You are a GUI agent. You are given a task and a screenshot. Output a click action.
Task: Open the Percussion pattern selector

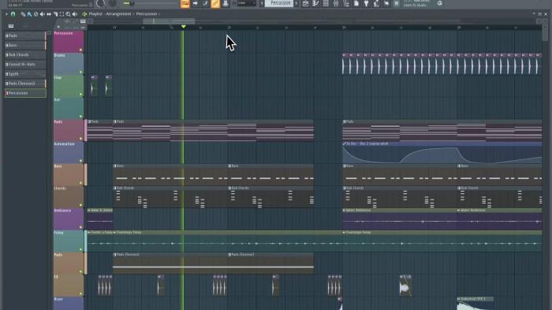tap(280, 3)
